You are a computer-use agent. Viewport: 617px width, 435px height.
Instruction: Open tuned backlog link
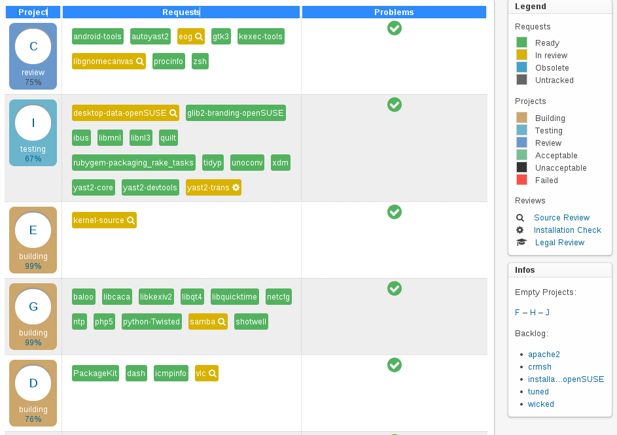(x=538, y=391)
